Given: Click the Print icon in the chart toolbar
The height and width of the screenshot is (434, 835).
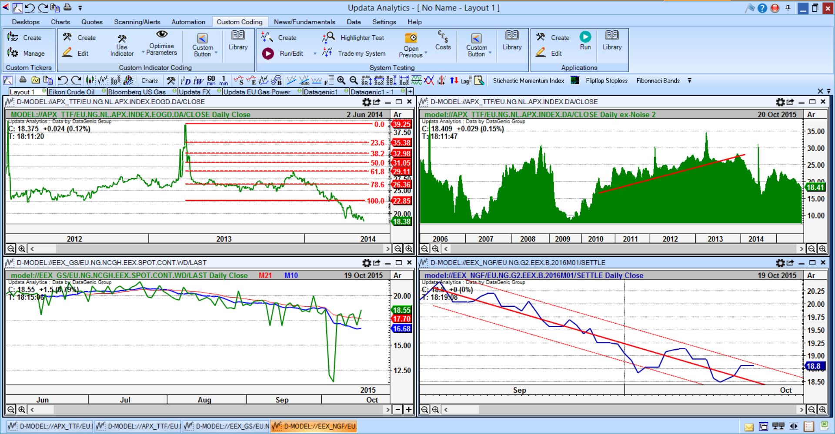Looking at the screenshot, I should coord(23,80).
